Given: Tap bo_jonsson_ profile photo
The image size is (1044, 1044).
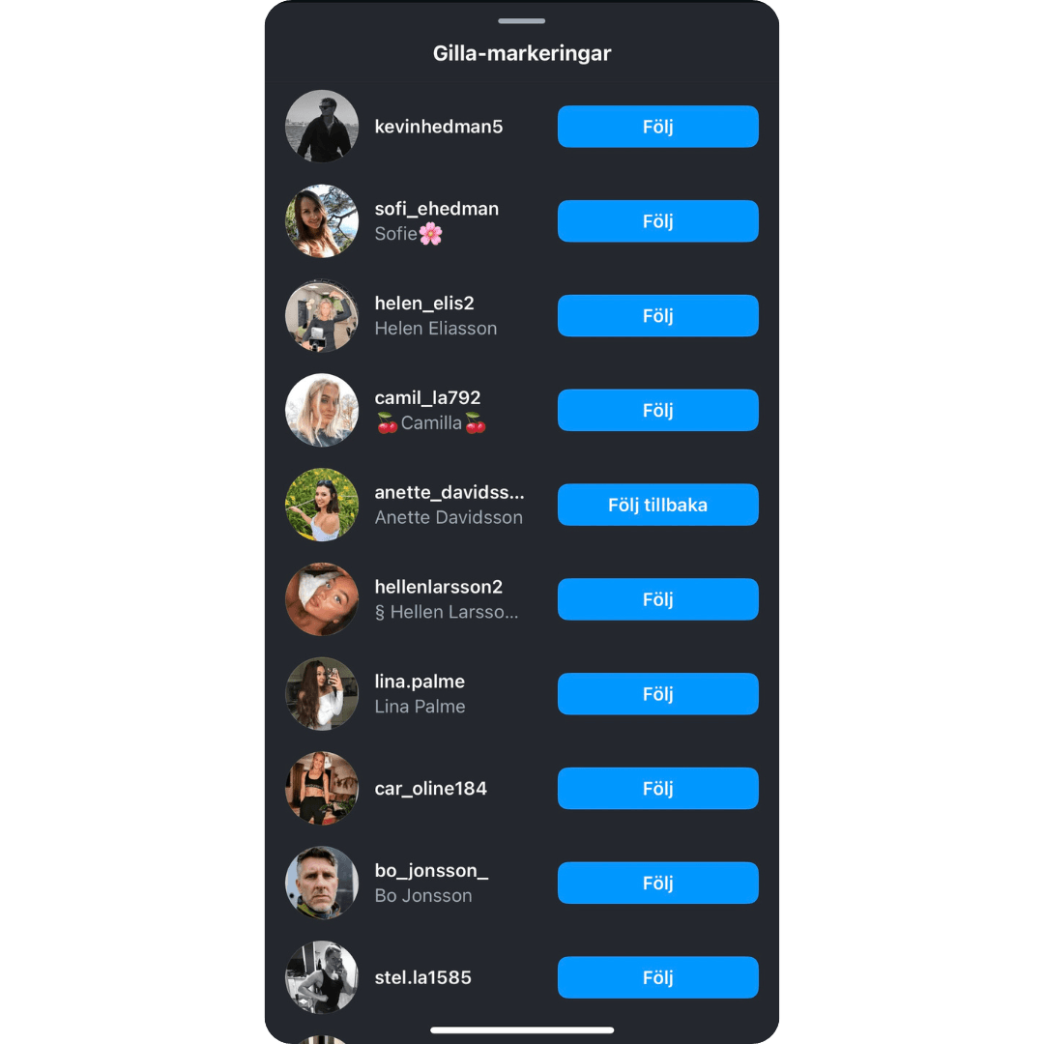Looking at the screenshot, I should [322, 883].
